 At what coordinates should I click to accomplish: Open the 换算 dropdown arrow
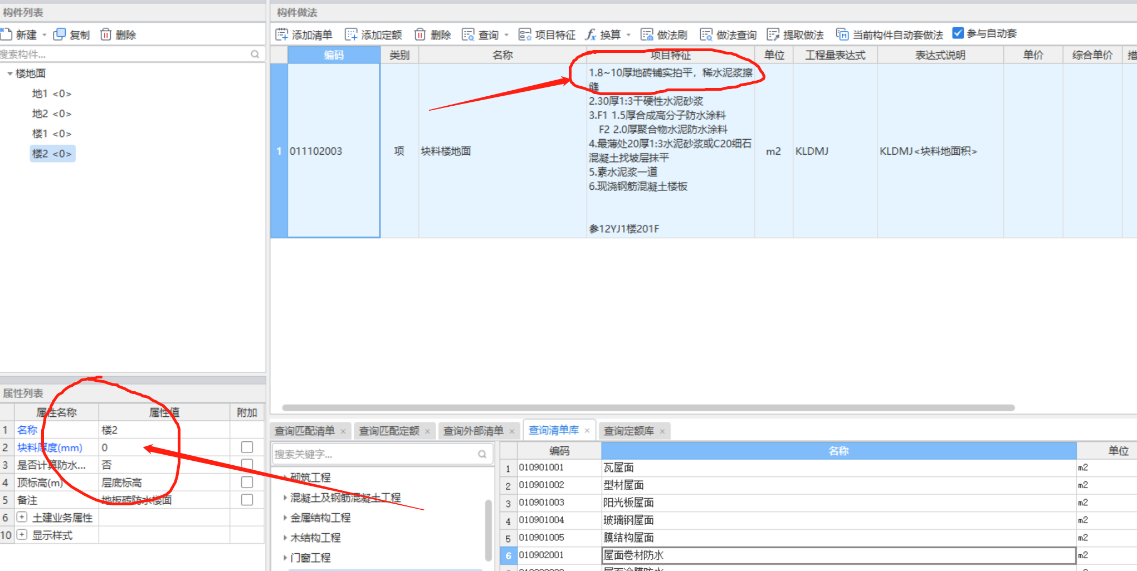tap(628, 35)
